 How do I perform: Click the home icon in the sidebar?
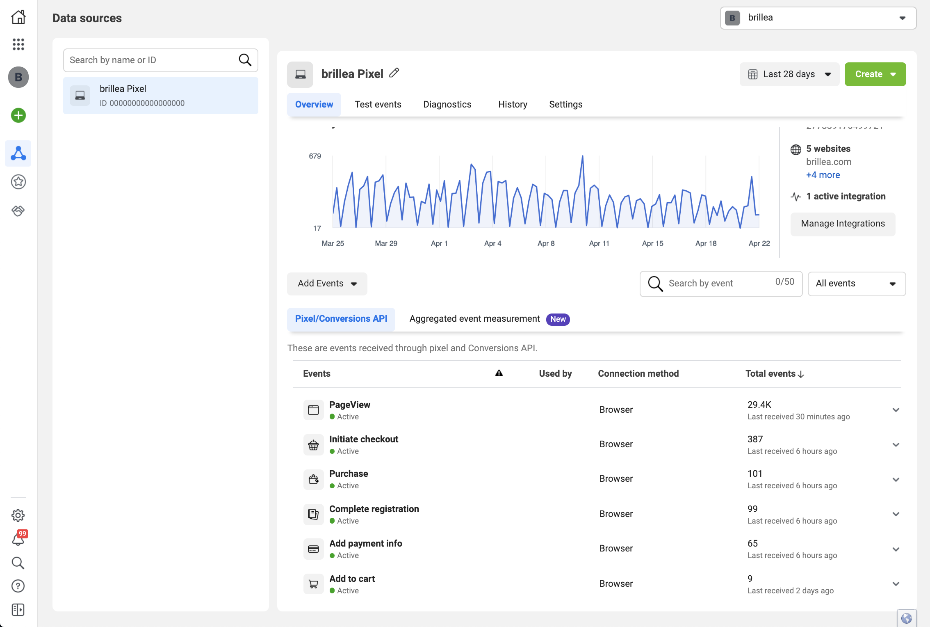tap(18, 17)
